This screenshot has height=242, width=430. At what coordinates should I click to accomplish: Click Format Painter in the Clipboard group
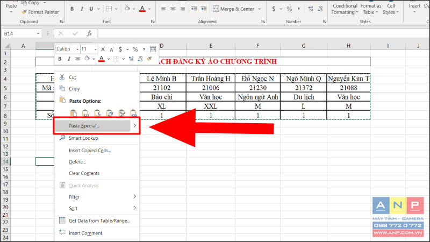[x=40, y=12]
